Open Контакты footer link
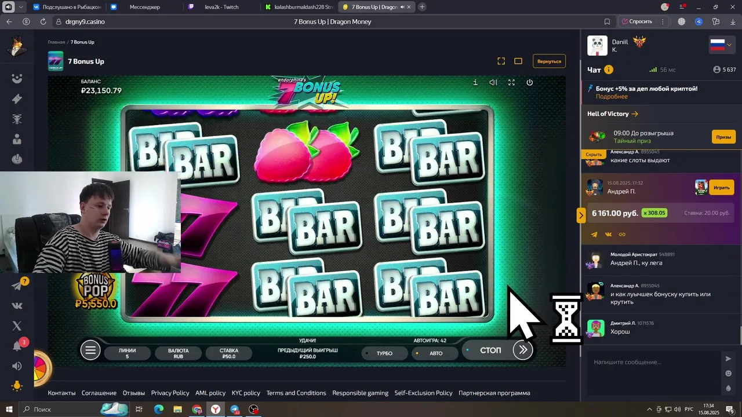 [x=61, y=393]
